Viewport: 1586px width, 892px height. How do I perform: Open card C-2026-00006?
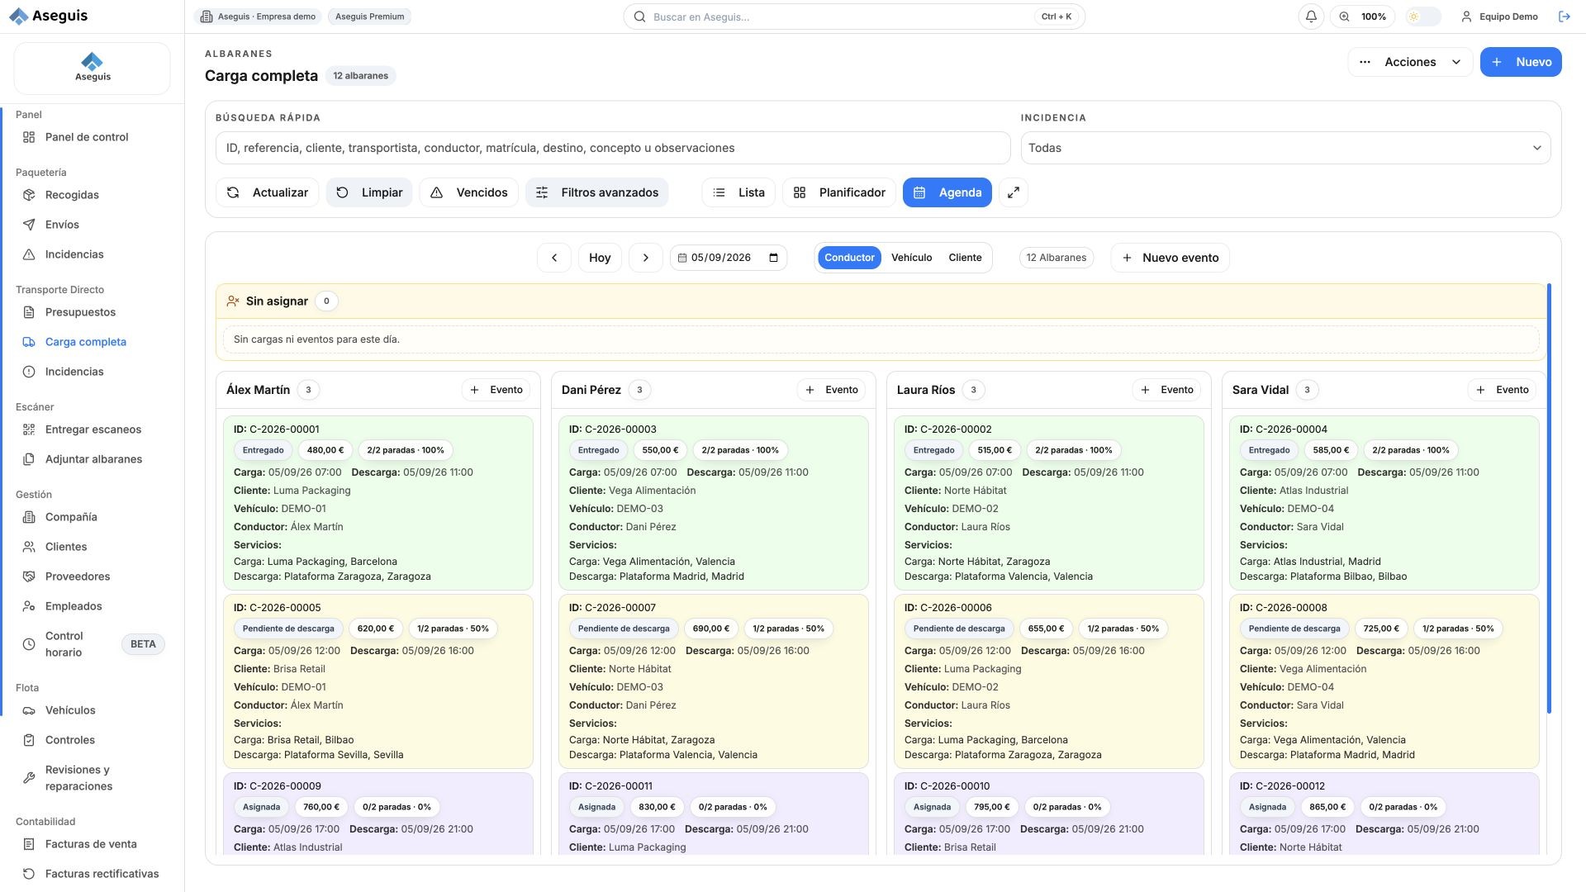pos(1049,681)
